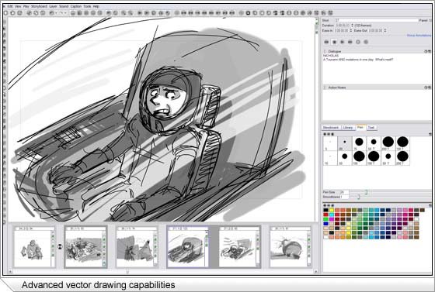This screenshot has width=435, height=292.
Task: Click the save disk icon in toolbar
Action: (19, 13)
